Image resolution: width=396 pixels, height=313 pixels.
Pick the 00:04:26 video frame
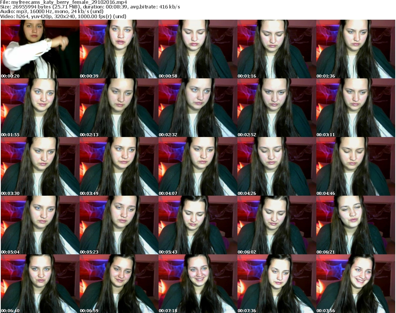tap(277, 167)
